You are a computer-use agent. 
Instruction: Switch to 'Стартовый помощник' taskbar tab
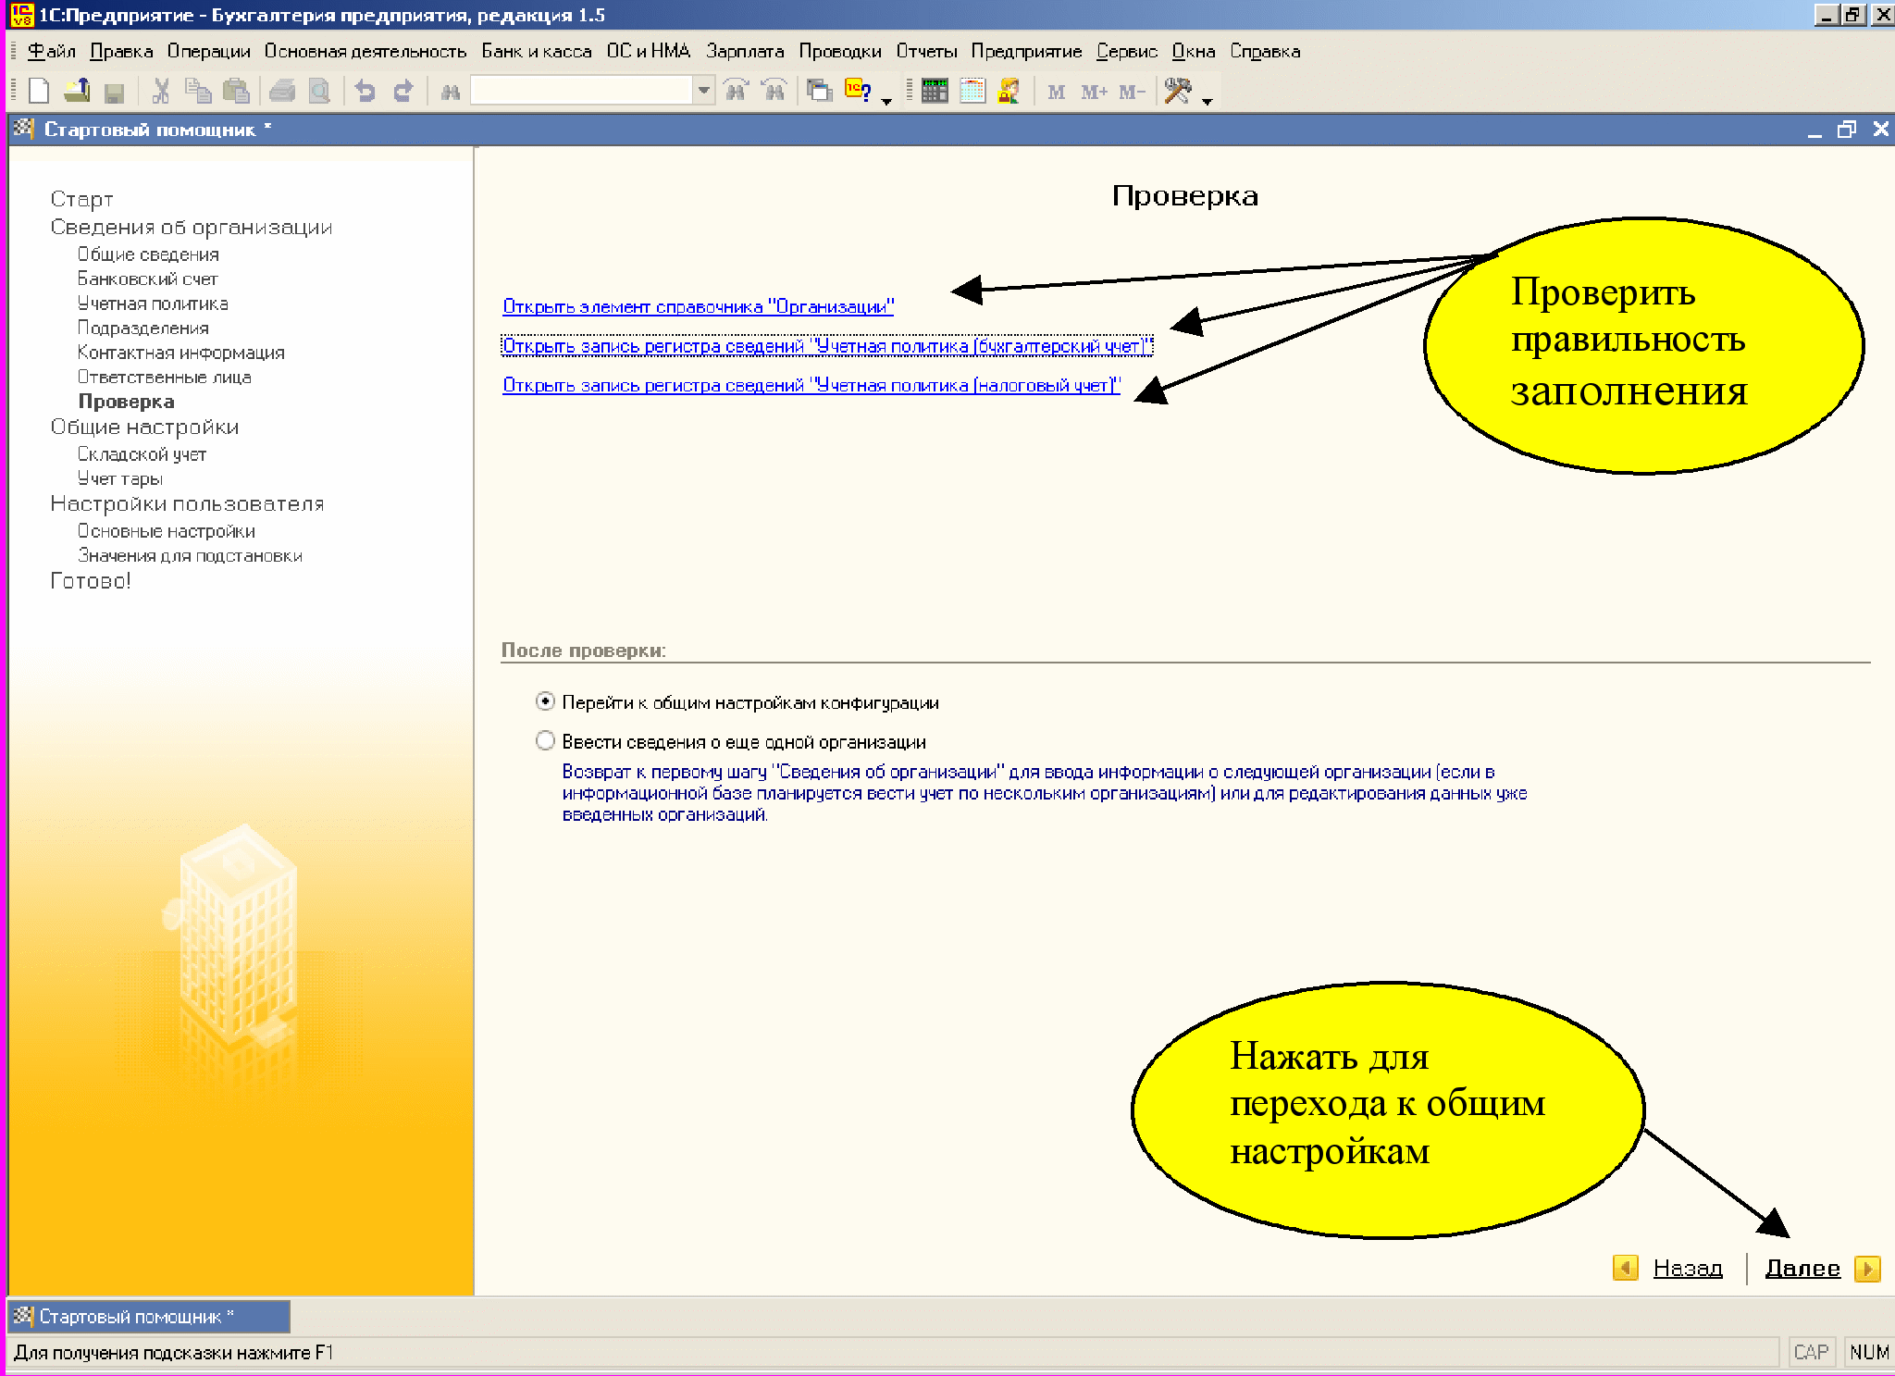coord(149,1316)
